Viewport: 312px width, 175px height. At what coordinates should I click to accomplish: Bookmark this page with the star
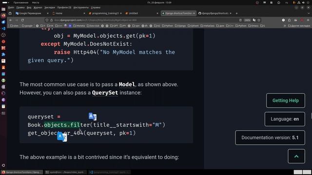point(259,20)
